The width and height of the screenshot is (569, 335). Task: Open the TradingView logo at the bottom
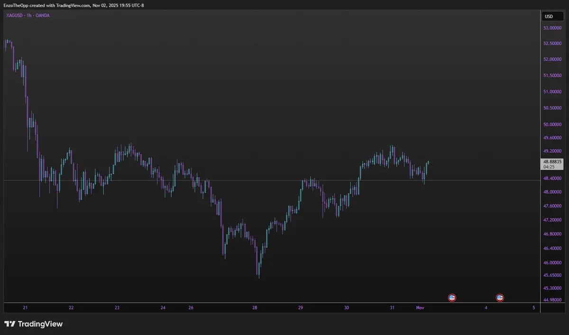[33, 324]
